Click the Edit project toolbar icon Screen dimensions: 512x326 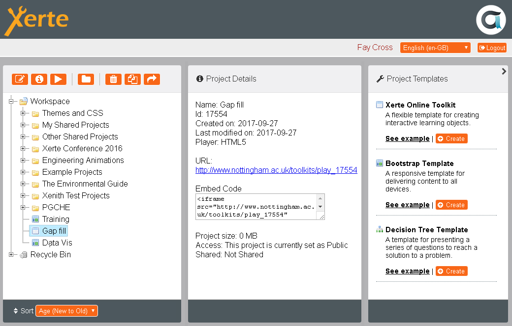coord(20,79)
